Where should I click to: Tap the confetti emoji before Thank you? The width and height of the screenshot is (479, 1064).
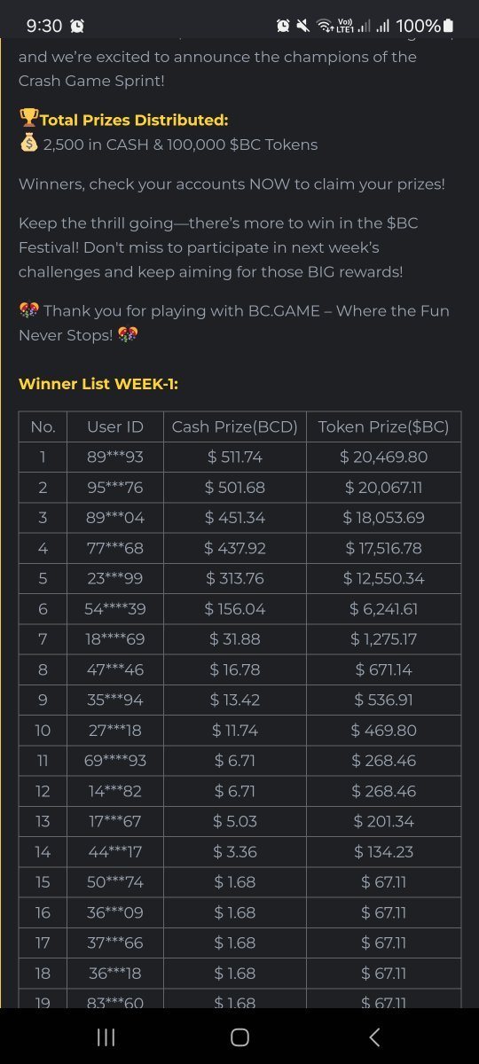(28, 311)
